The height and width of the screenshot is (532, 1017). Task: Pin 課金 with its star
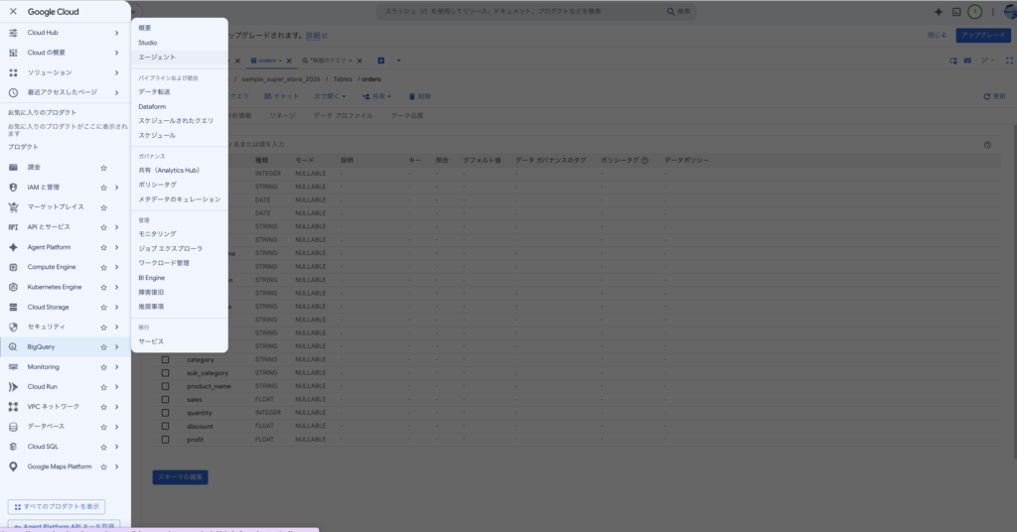tap(103, 168)
